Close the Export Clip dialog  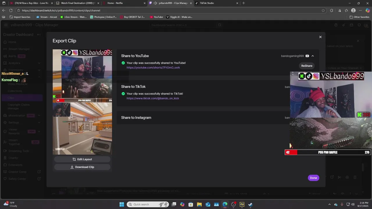[x=320, y=37]
